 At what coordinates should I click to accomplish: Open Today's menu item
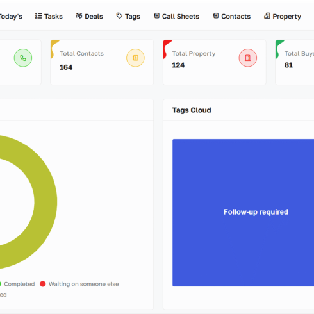click(x=11, y=16)
